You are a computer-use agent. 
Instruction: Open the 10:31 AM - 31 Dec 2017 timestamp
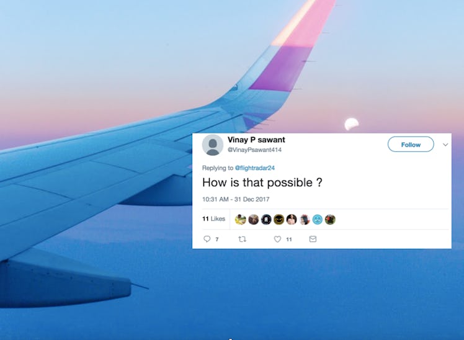[x=236, y=199]
